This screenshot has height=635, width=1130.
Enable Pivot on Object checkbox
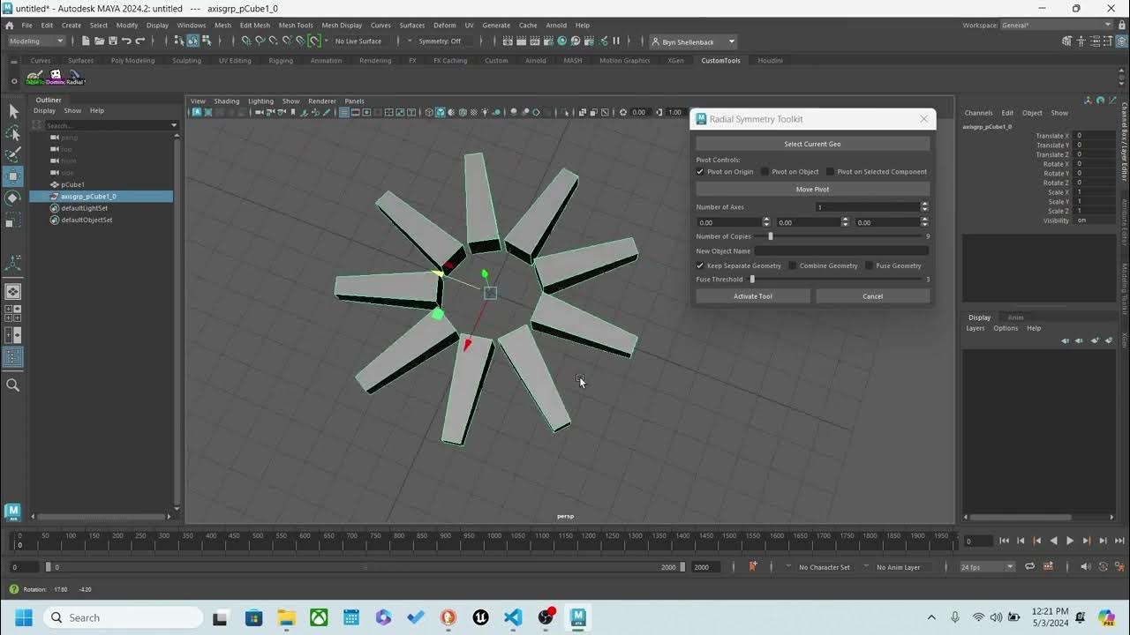click(x=765, y=172)
